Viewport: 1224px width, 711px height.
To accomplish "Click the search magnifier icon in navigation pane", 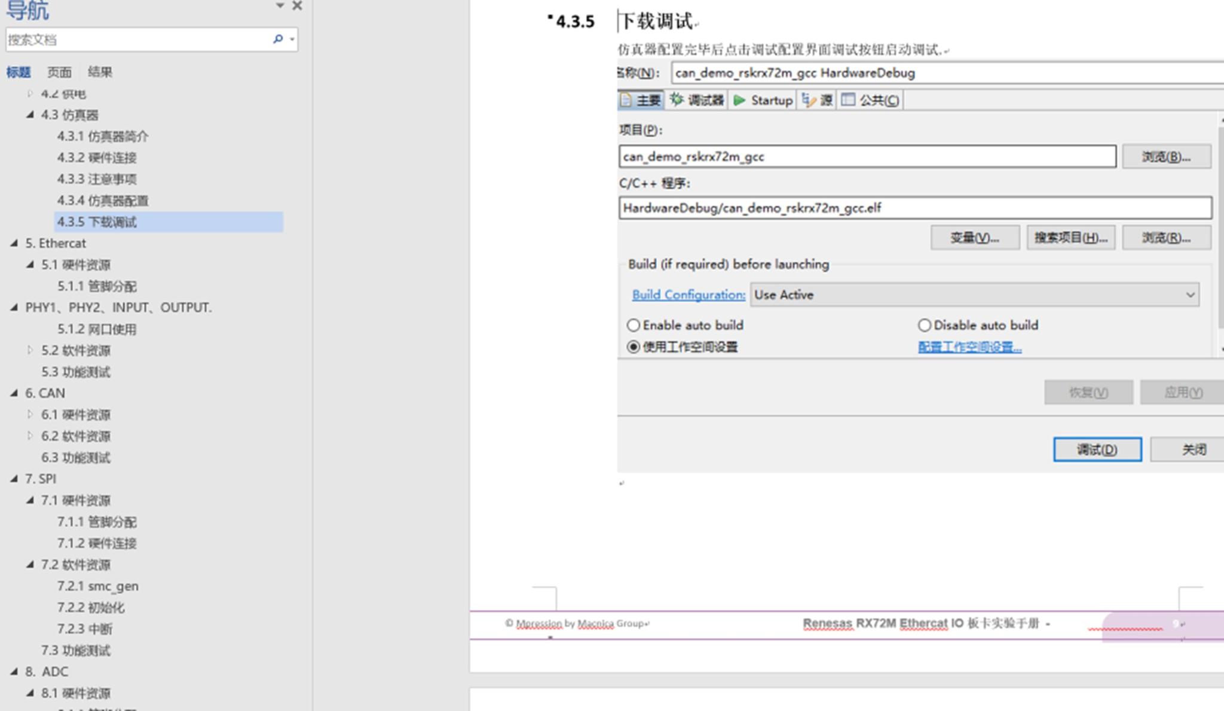I will click(277, 39).
